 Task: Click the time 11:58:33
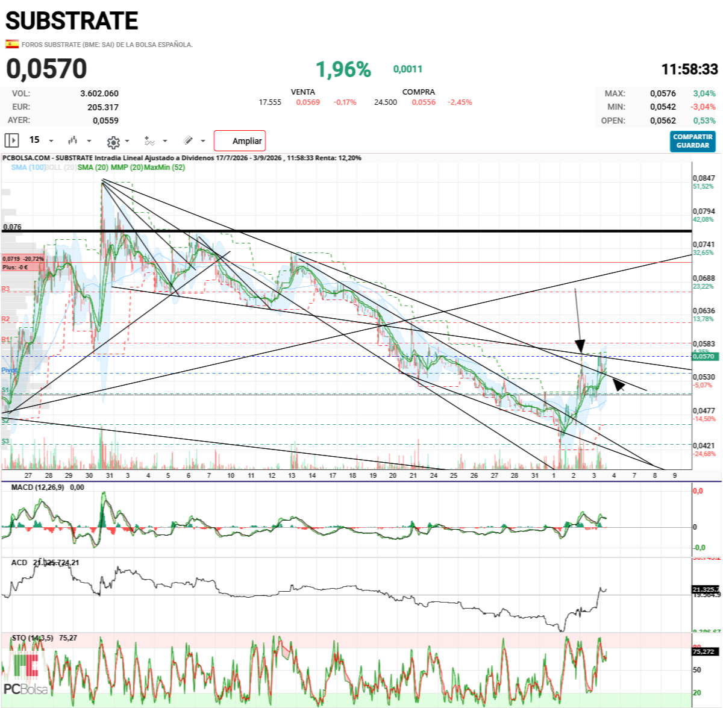coord(690,69)
